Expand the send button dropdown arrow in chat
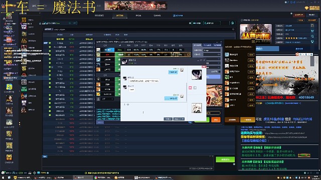The width and height of the screenshot is (321, 180). click(x=183, y=119)
